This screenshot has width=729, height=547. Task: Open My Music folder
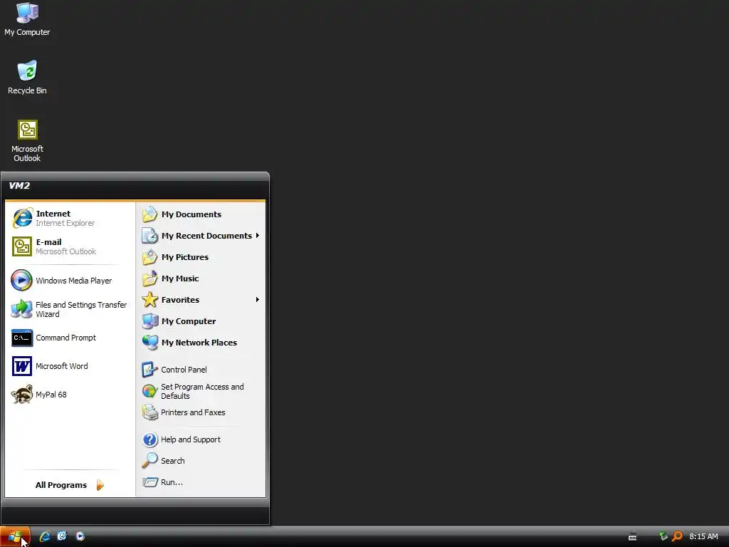[201, 278]
